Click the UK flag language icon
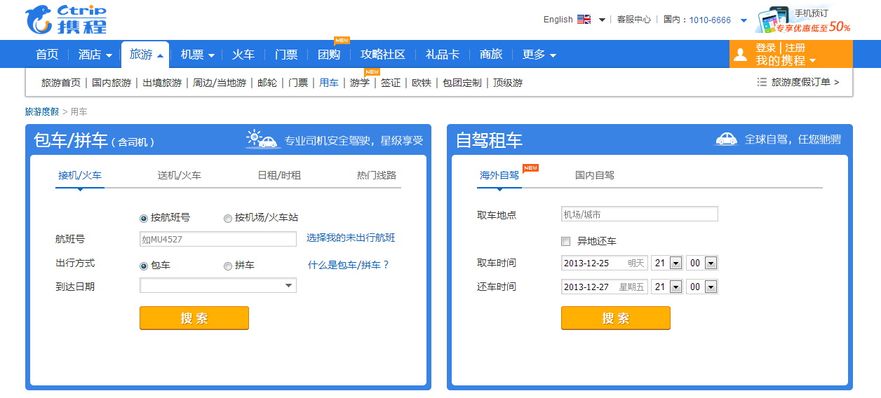This screenshot has height=398, width=881. click(584, 20)
